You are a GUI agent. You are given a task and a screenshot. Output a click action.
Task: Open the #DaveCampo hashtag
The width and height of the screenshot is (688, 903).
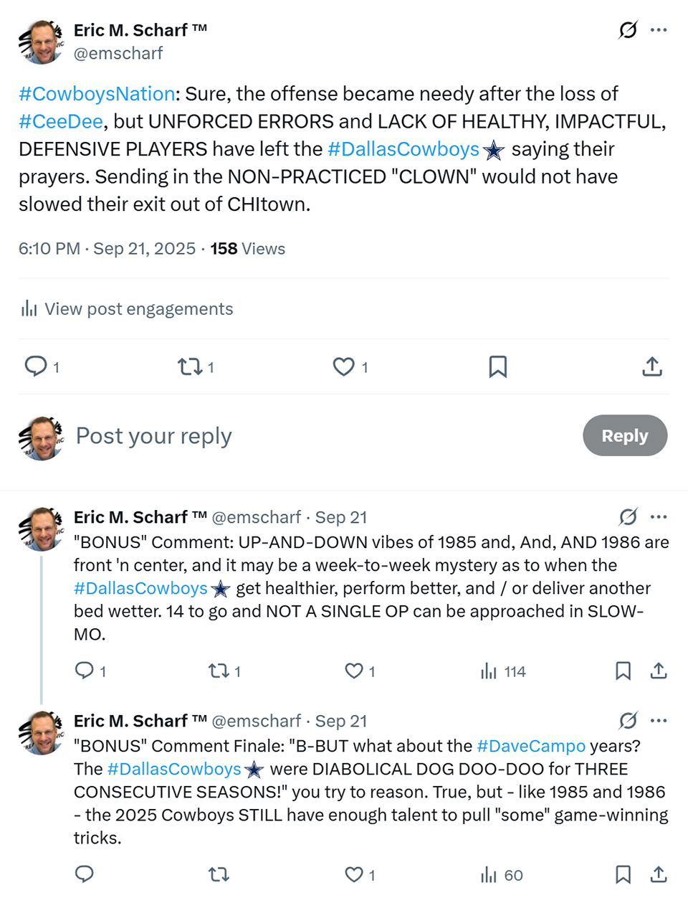[x=531, y=746]
